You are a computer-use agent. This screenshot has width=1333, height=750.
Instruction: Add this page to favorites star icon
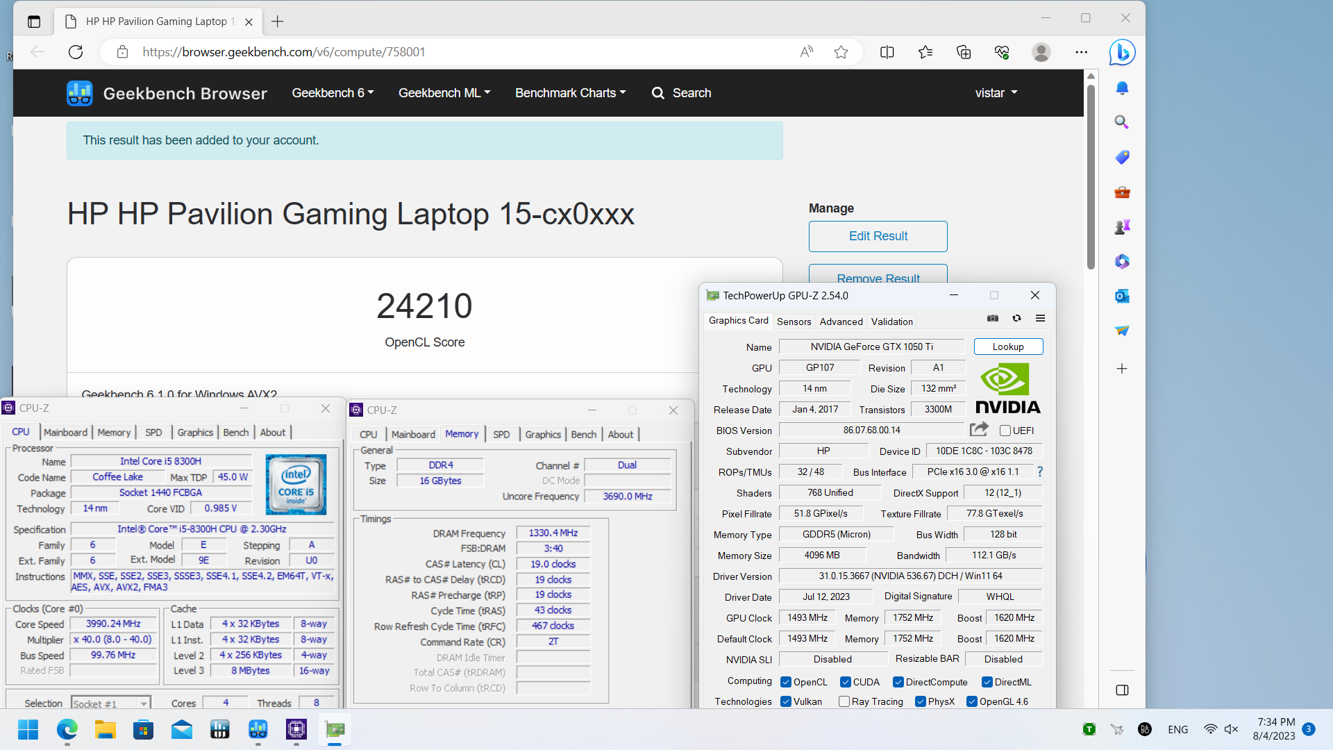(841, 52)
